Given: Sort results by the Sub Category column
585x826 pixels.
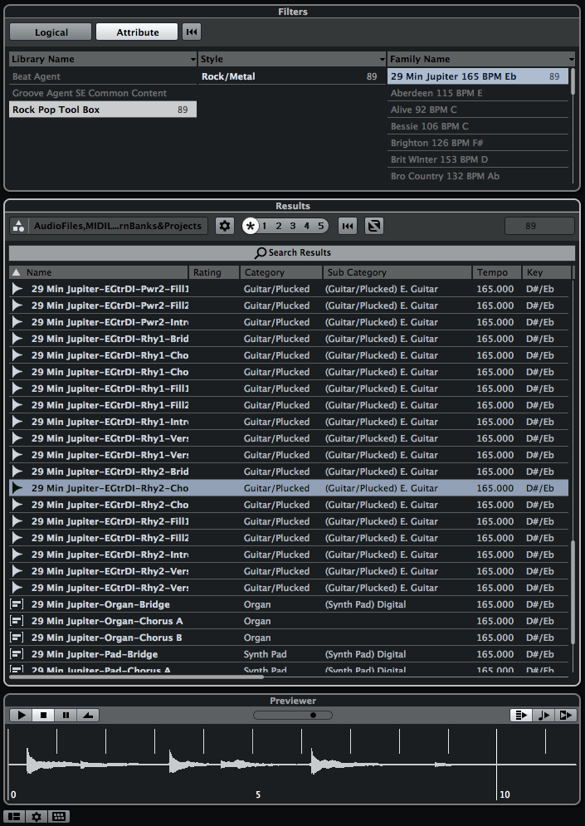Looking at the screenshot, I should pyautogui.click(x=397, y=272).
